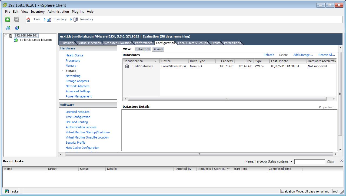Click the green back navigation arrow
The width and height of the screenshot is (346, 196).
[x=8, y=19]
